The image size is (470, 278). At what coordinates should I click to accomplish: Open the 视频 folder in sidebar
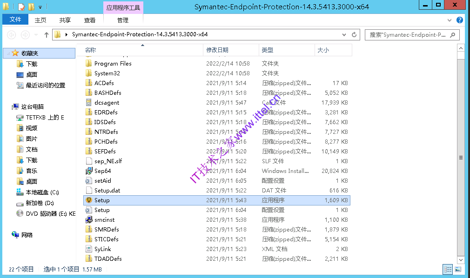point(27,128)
